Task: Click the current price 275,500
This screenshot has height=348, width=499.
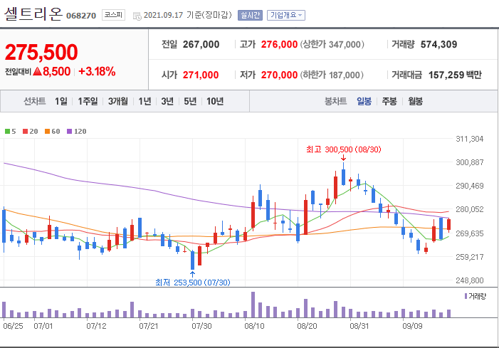Action: pos(41,52)
